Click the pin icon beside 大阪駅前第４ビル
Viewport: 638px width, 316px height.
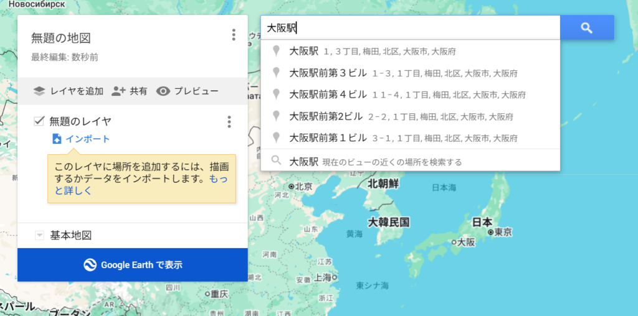[276, 95]
